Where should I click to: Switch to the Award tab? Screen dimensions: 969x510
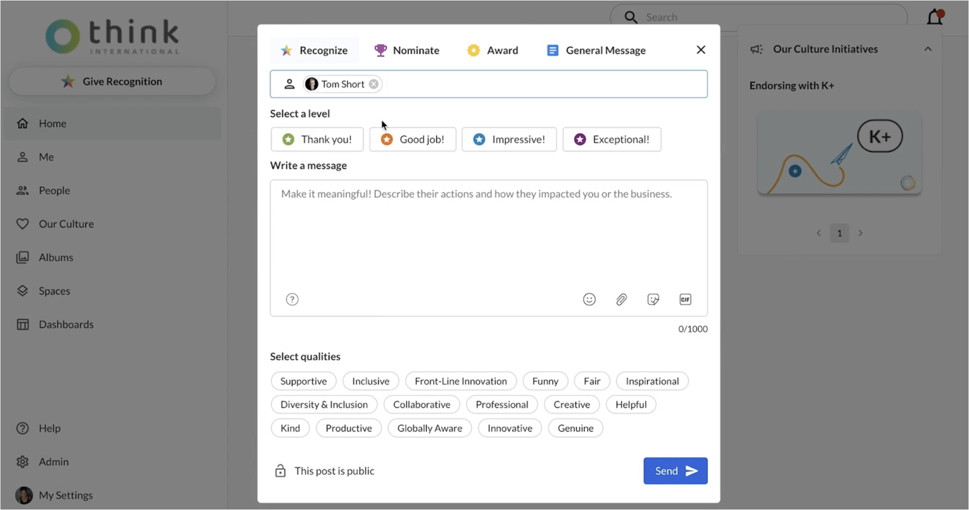[x=493, y=51]
